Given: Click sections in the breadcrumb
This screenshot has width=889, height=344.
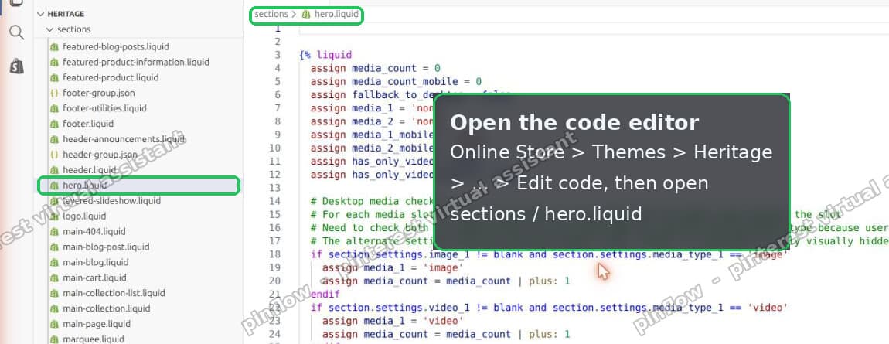Looking at the screenshot, I should 271,14.
